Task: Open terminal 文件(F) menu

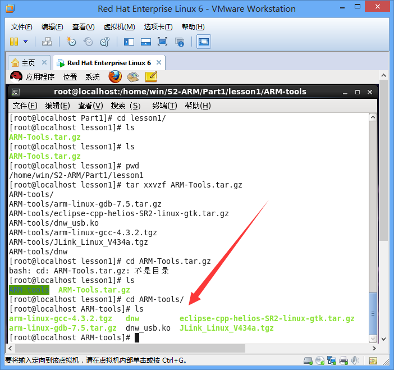Action: (x=25, y=106)
